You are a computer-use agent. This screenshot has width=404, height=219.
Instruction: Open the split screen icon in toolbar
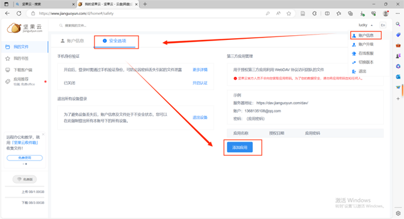(x=327, y=13)
